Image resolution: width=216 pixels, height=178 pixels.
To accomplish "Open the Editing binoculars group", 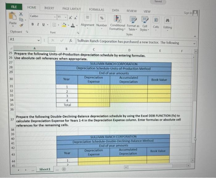I will [168, 23].
